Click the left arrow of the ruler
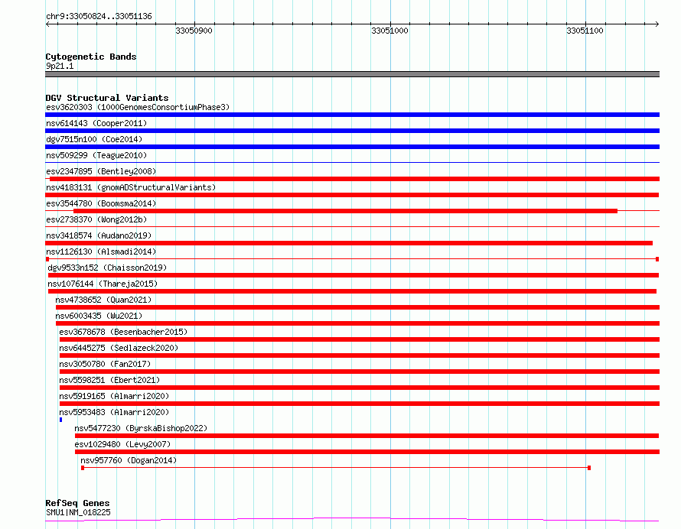 (x=47, y=24)
